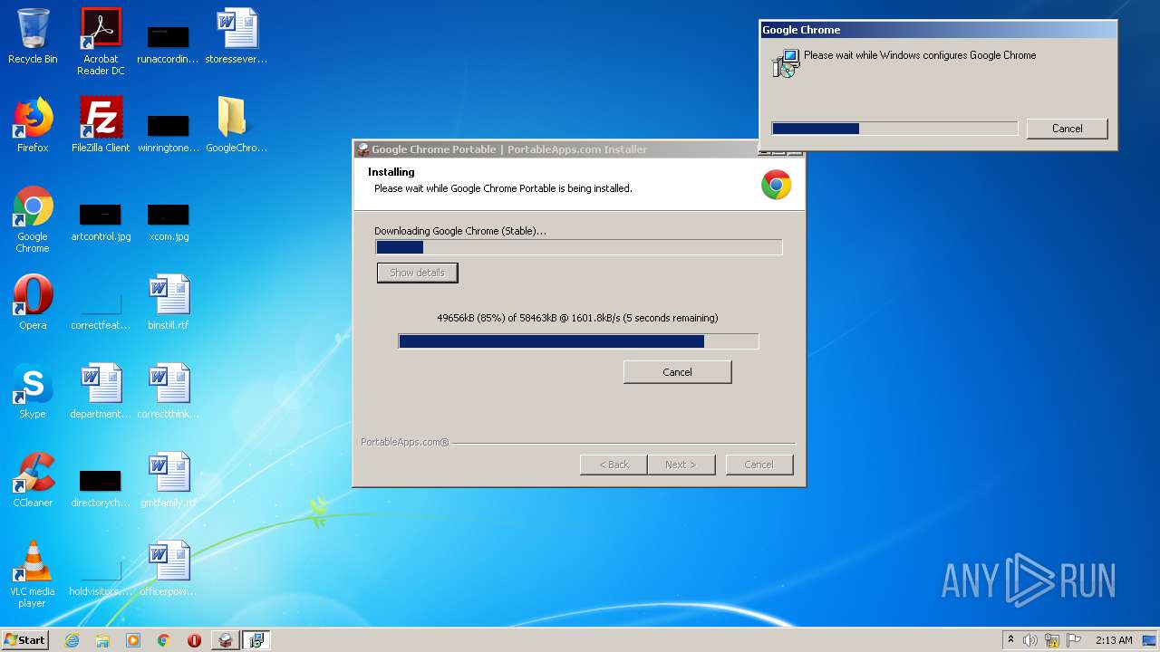1160x652 pixels.
Task: Open Action Center flag icon
Action: pyautogui.click(x=1074, y=640)
